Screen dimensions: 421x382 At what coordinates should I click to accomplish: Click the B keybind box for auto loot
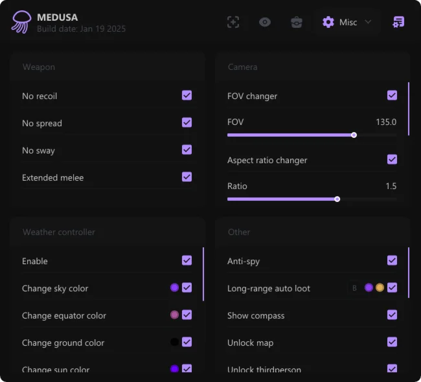point(354,288)
